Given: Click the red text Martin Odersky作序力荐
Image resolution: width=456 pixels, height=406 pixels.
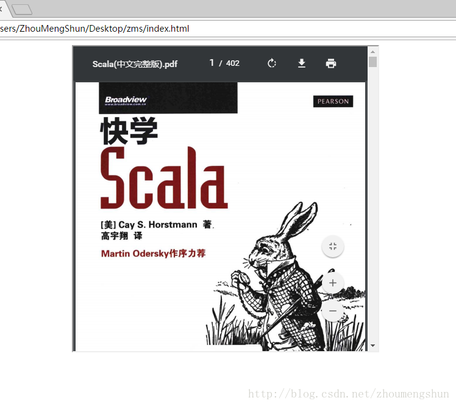Looking at the screenshot, I should (153, 254).
